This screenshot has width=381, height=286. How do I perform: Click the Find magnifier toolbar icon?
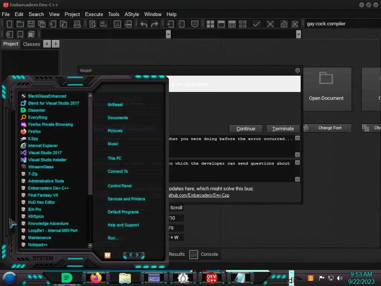(93, 24)
